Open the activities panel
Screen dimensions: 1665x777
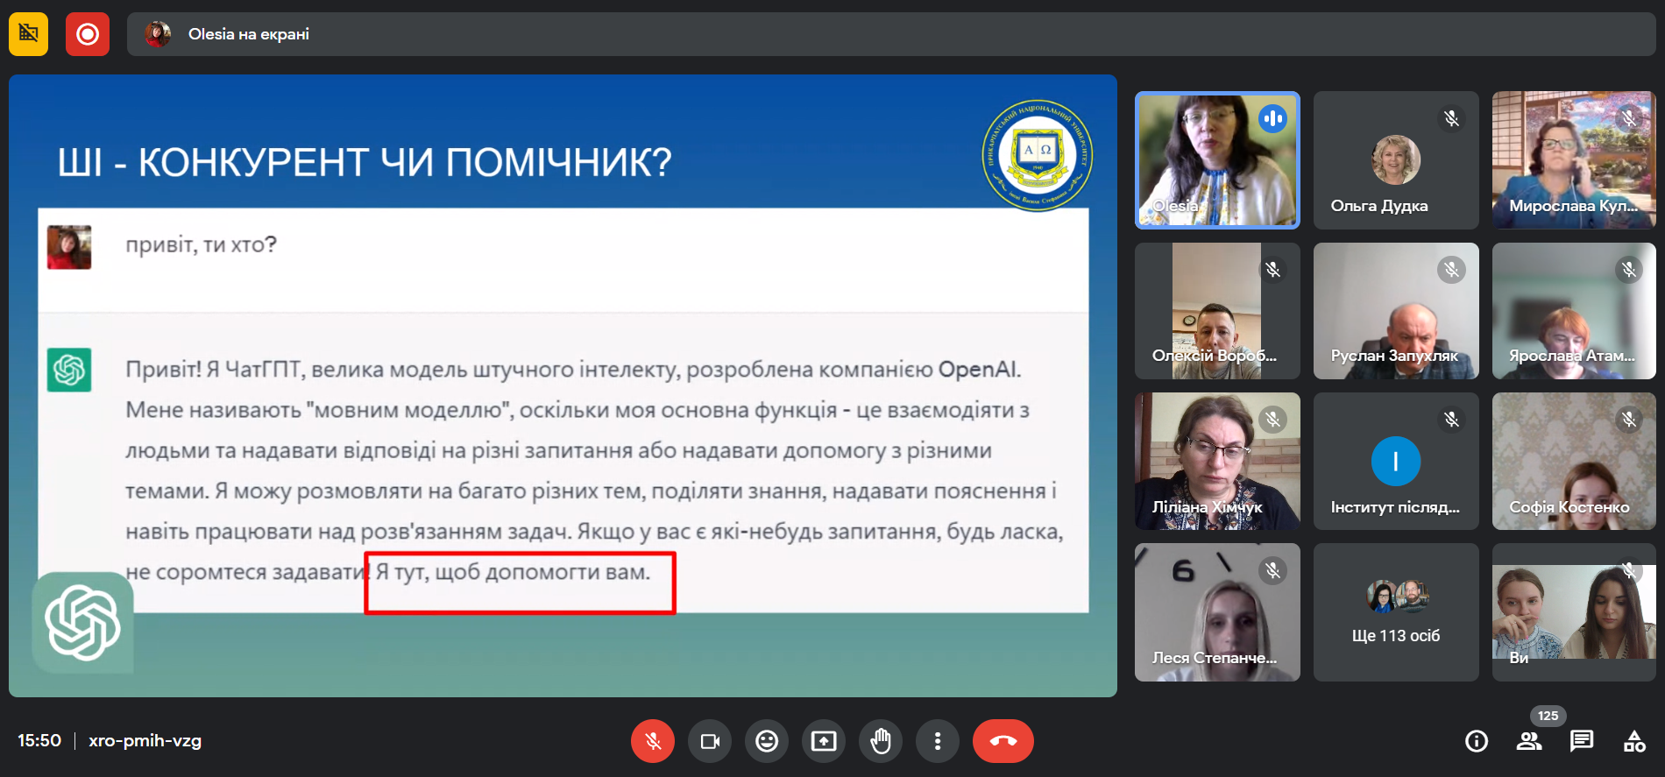coord(1634,741)
